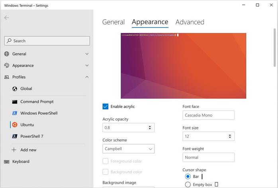Select the Bar cursor shape

click(188, 176)
